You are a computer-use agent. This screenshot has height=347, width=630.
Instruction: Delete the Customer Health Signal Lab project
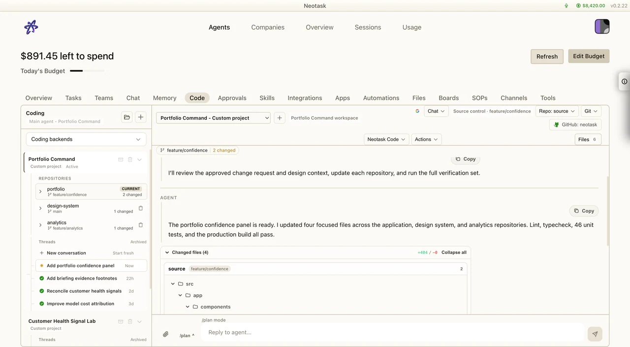click(x=130, y=321)
